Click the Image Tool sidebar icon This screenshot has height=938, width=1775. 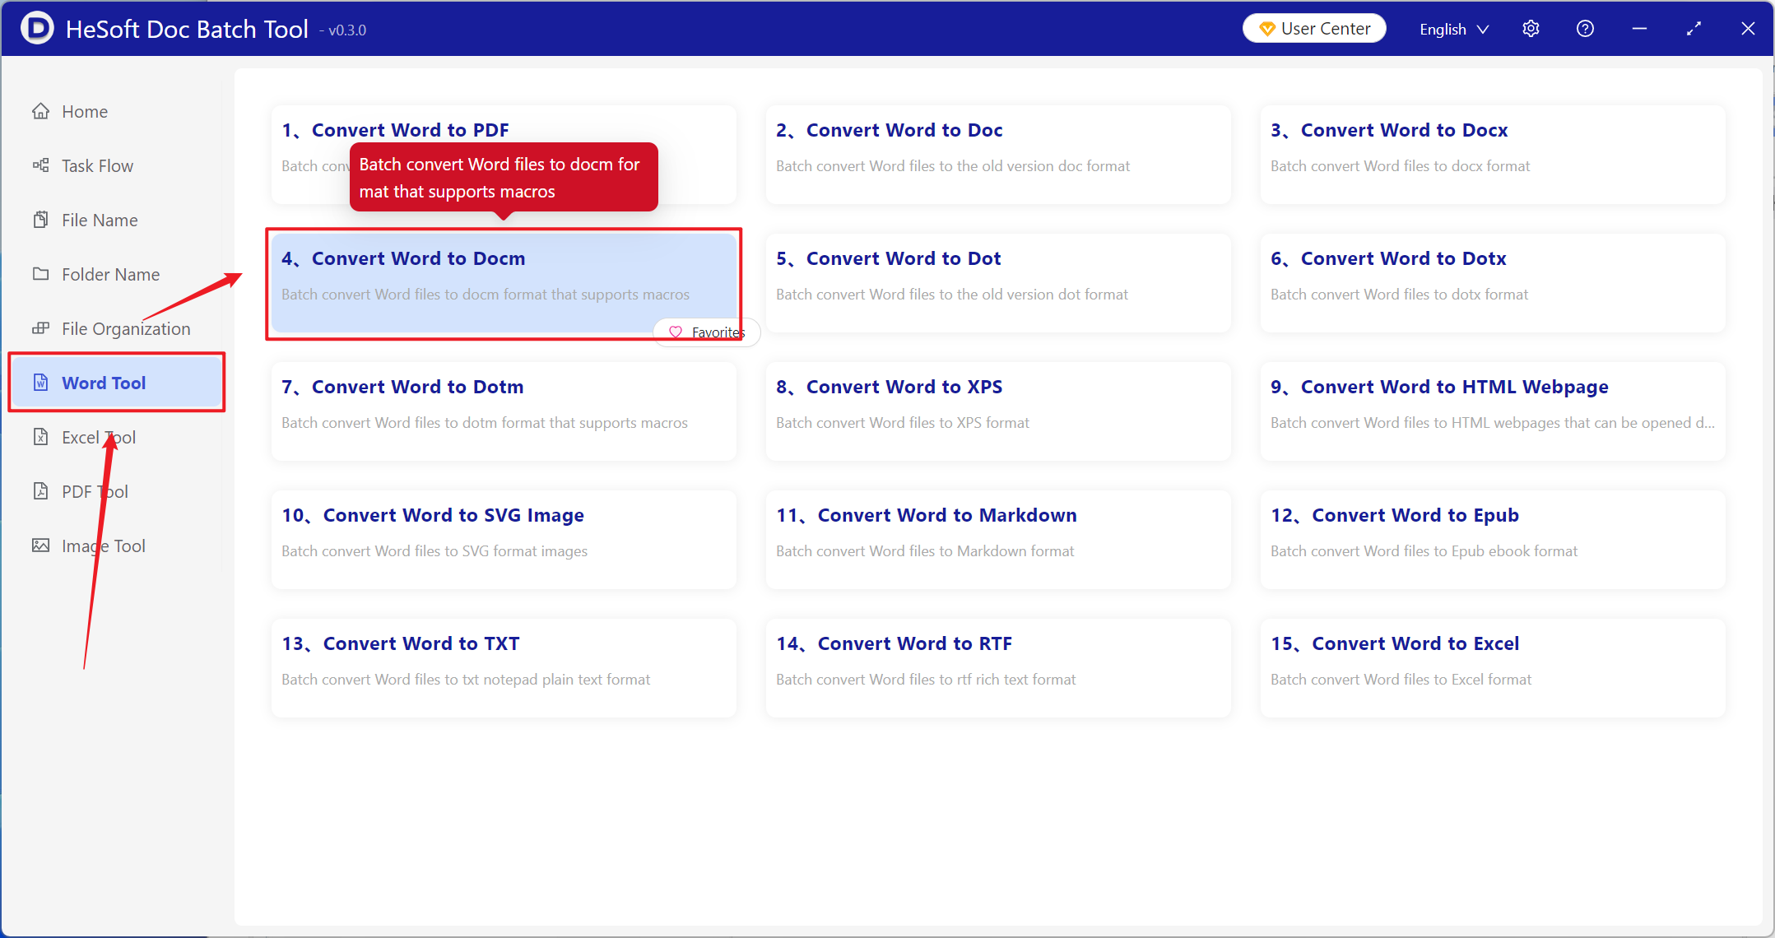pos(40,546)
